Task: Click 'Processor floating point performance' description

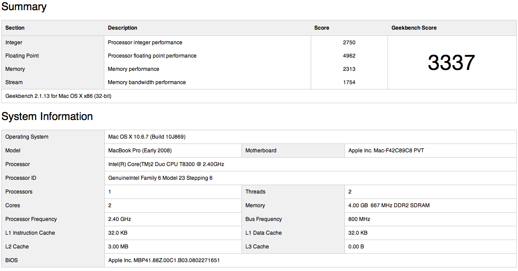Action: 152,56
